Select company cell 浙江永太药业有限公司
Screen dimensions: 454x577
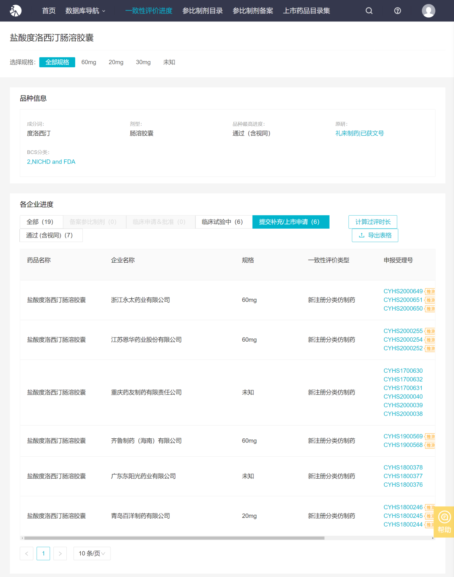tap(140, 300)
